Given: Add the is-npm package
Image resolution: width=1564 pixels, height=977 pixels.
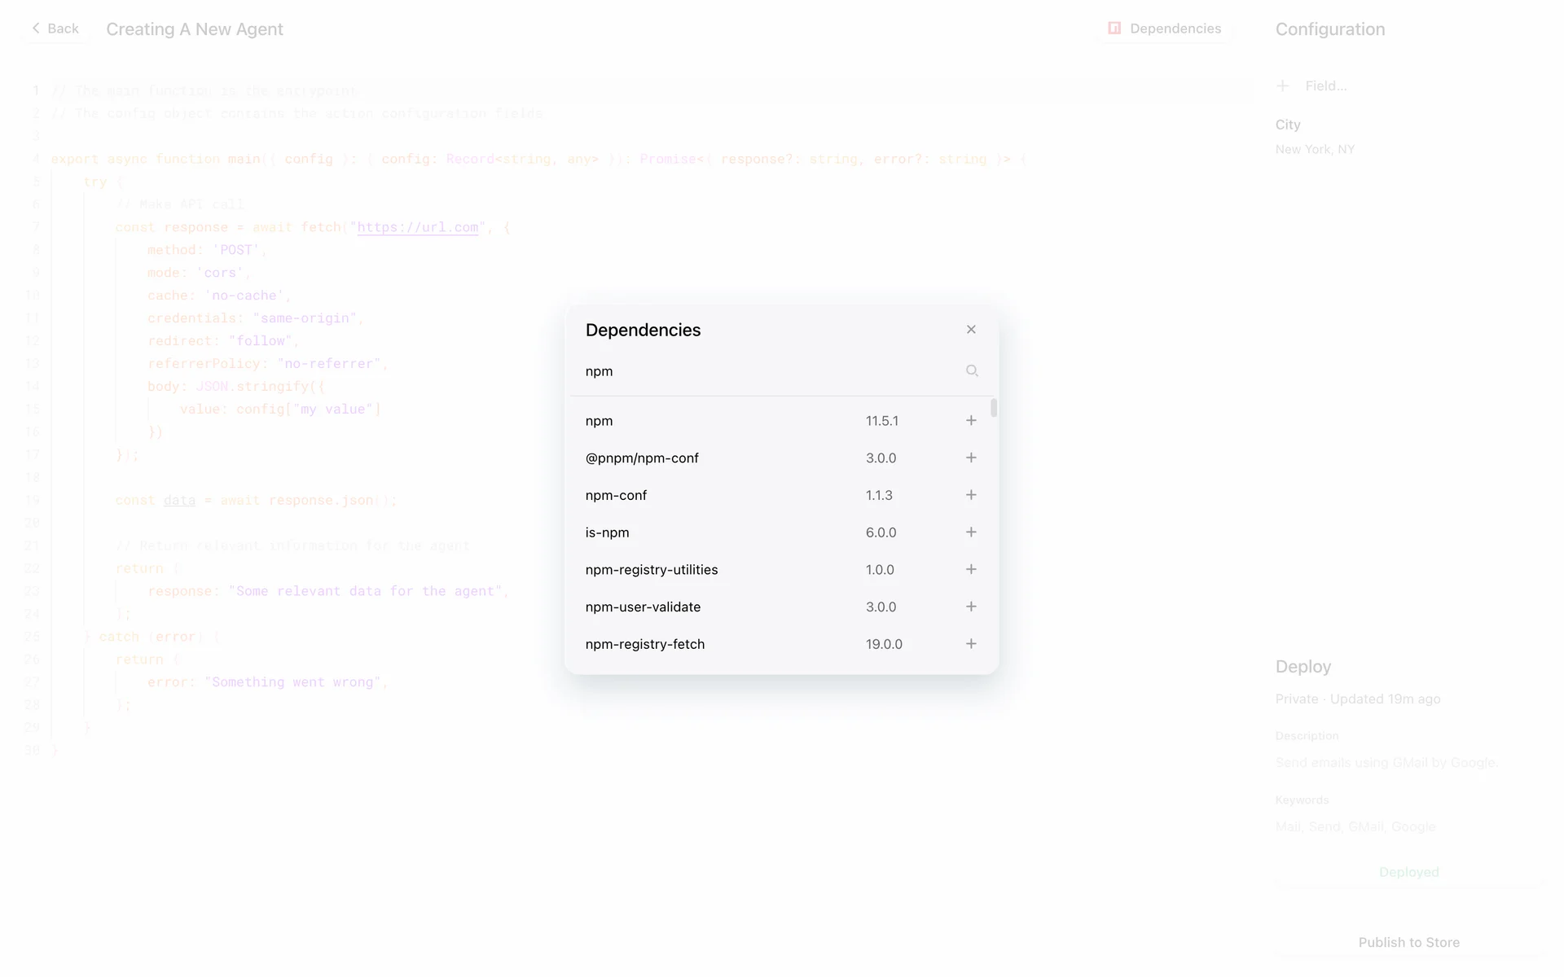Looking at the screenshot, I should tap(971, 532).
